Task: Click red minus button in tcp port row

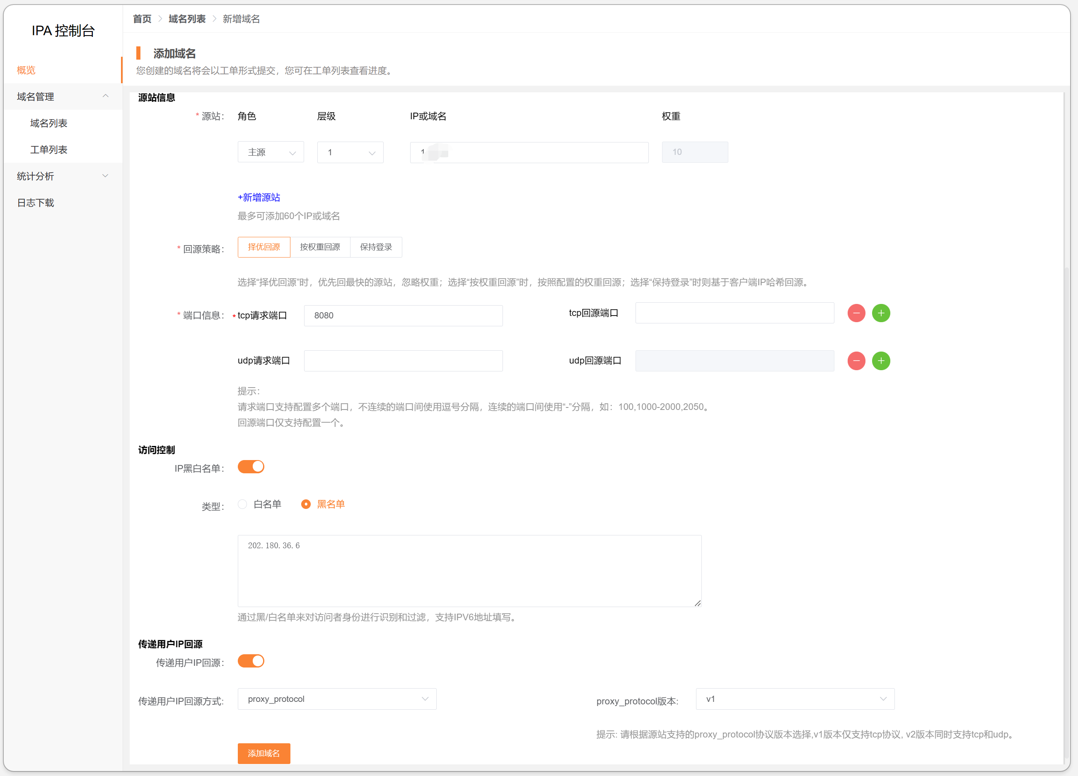Action: pyautogui.click(x=856, y=313)
